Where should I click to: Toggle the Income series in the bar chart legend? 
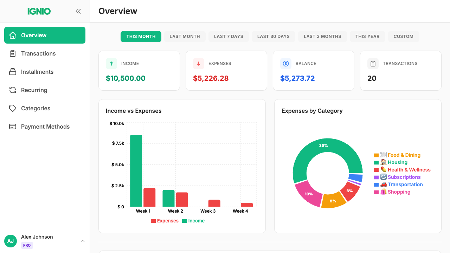click(x=193, y=221)
